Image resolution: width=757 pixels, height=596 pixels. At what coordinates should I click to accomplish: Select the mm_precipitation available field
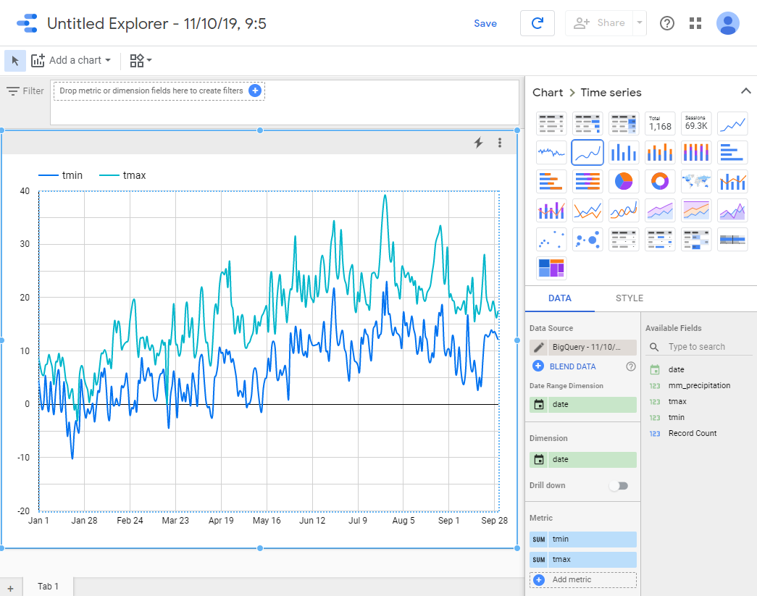699,385
